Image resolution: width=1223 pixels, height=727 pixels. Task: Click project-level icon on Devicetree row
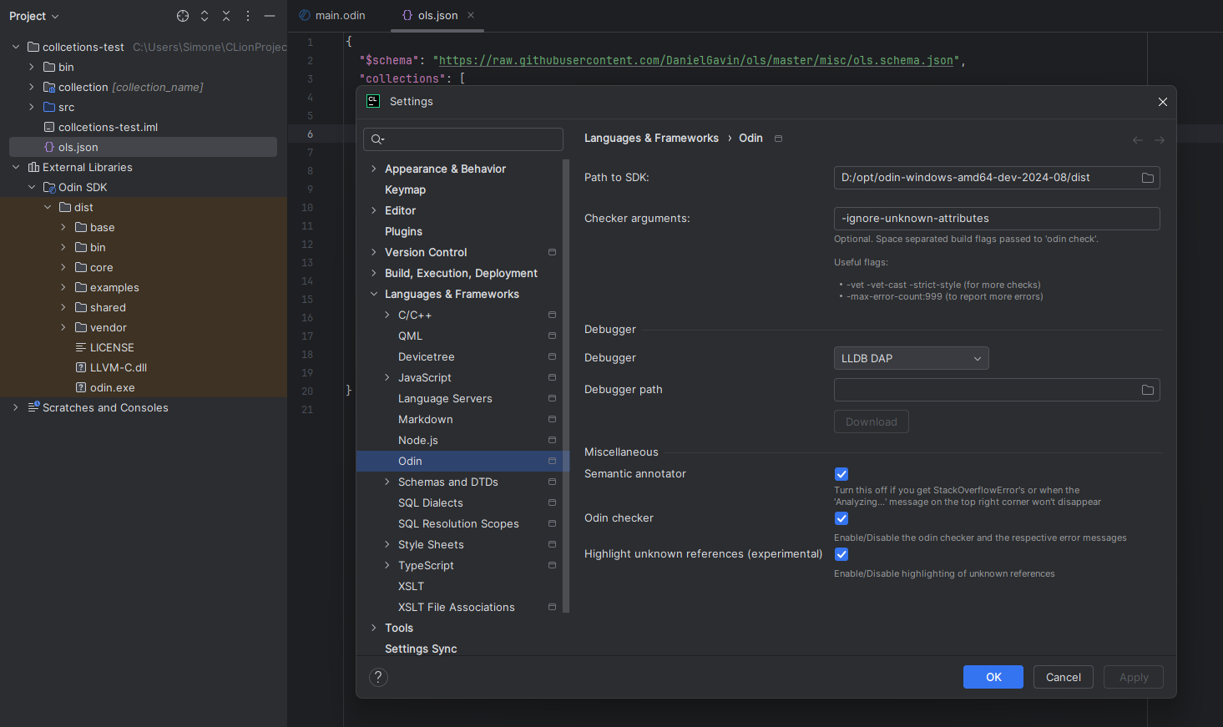tap(552, 356)
